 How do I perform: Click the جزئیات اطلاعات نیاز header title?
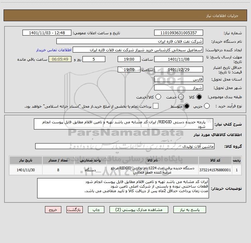point(222,16)
